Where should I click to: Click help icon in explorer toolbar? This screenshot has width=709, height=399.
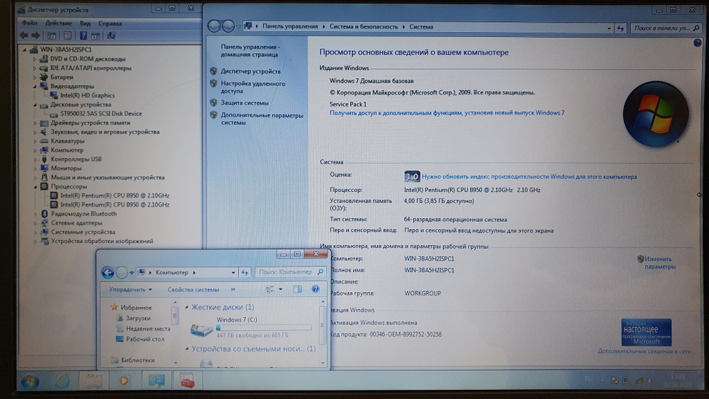pos(316,289)
